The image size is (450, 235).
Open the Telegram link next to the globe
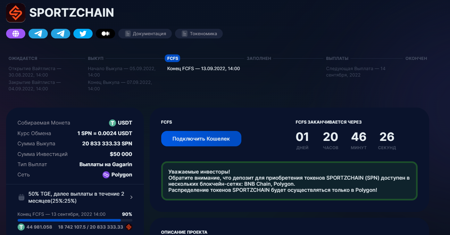click(x=38, y=34)
